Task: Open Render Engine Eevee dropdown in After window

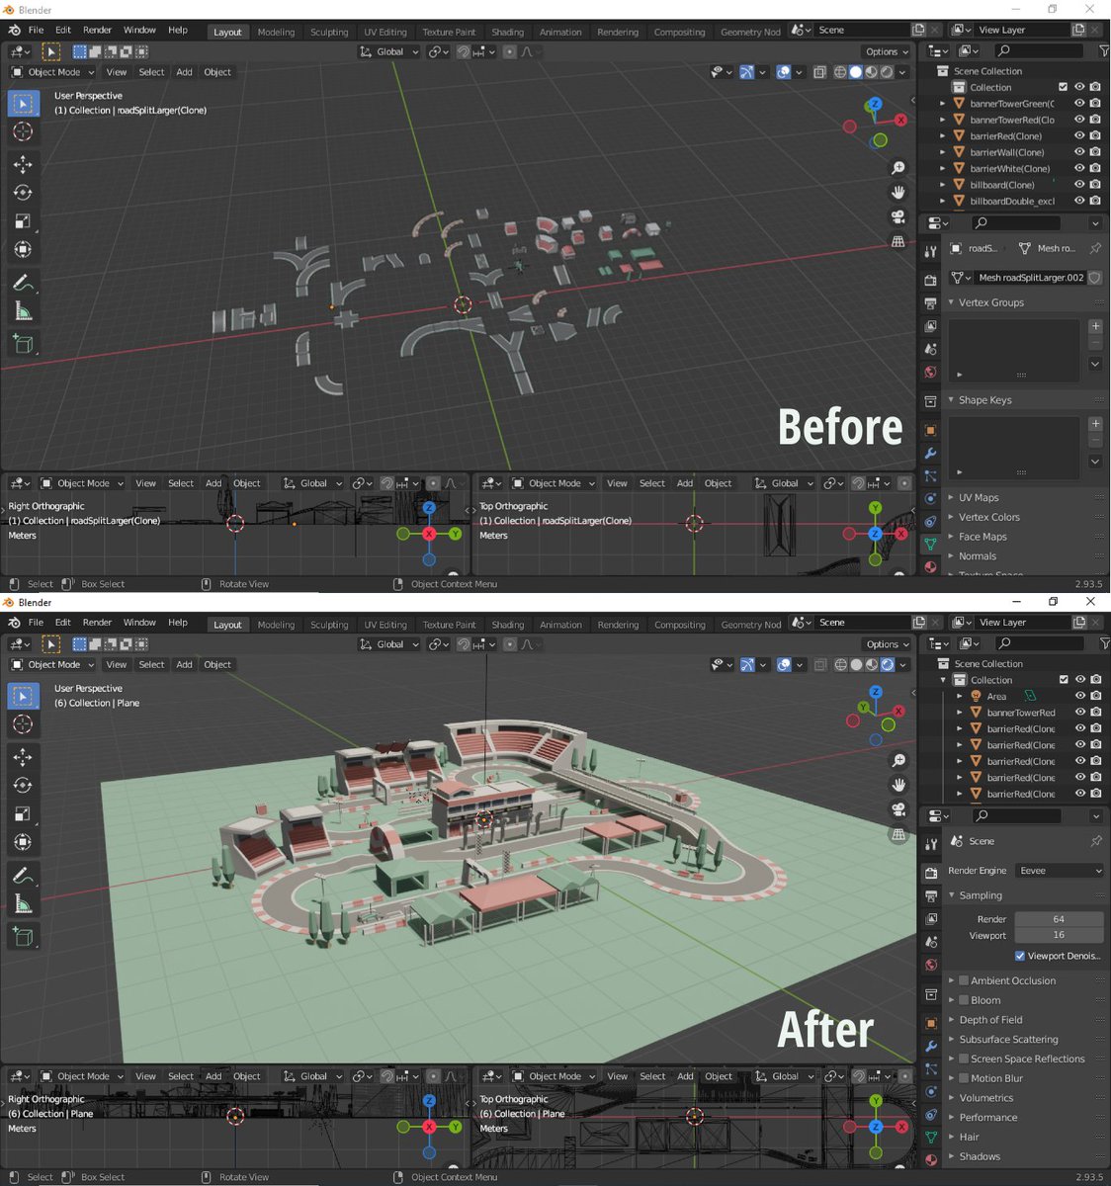Action: click(x=1060, y=871)
